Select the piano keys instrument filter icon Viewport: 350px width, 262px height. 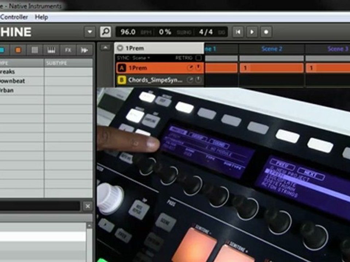coord(51,50)
